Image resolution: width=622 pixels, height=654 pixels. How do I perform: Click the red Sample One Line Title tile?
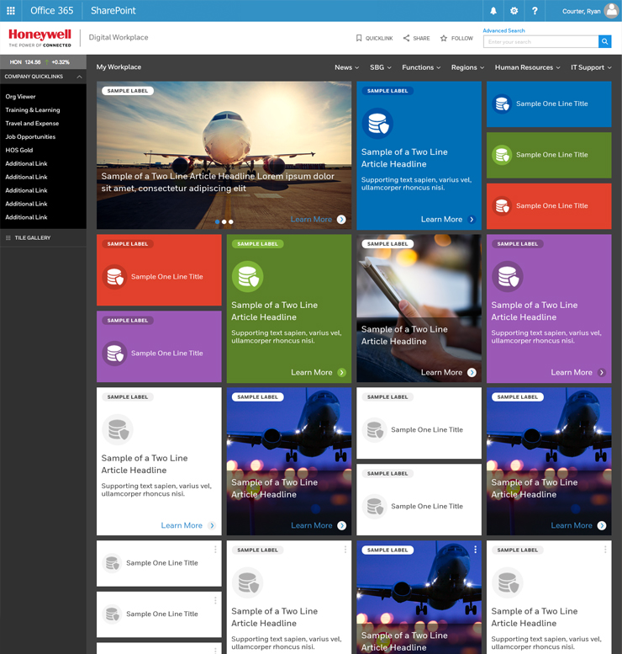[548, 206]
